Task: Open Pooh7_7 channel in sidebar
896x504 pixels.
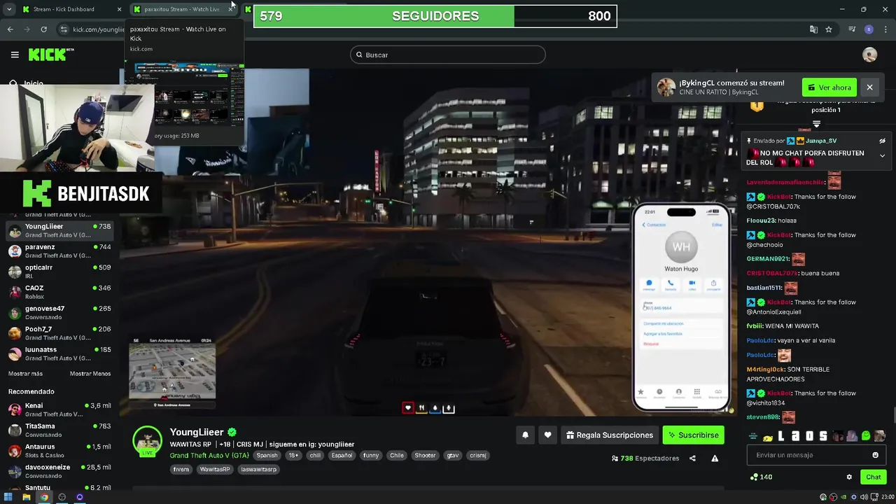Action: tap(59, 332)
